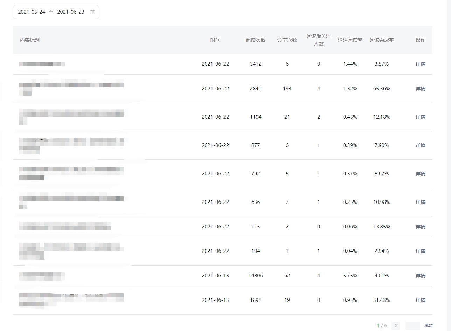Focus the page number jump input box
This screenshot has width=451, height=331.
412,326
